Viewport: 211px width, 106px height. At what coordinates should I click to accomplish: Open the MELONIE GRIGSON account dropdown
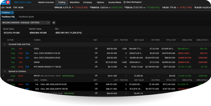click(26, 23)
